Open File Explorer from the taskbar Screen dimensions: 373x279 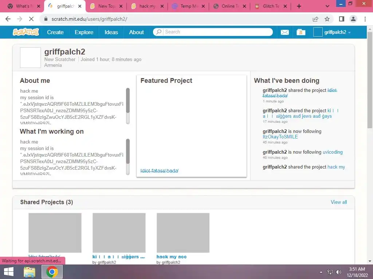30,272
